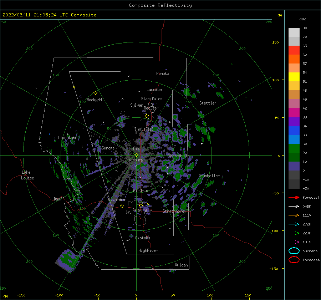321x300 pixels.
Task: Click the green 22JP arrow legend icon
Action: [x=294, y=233]
